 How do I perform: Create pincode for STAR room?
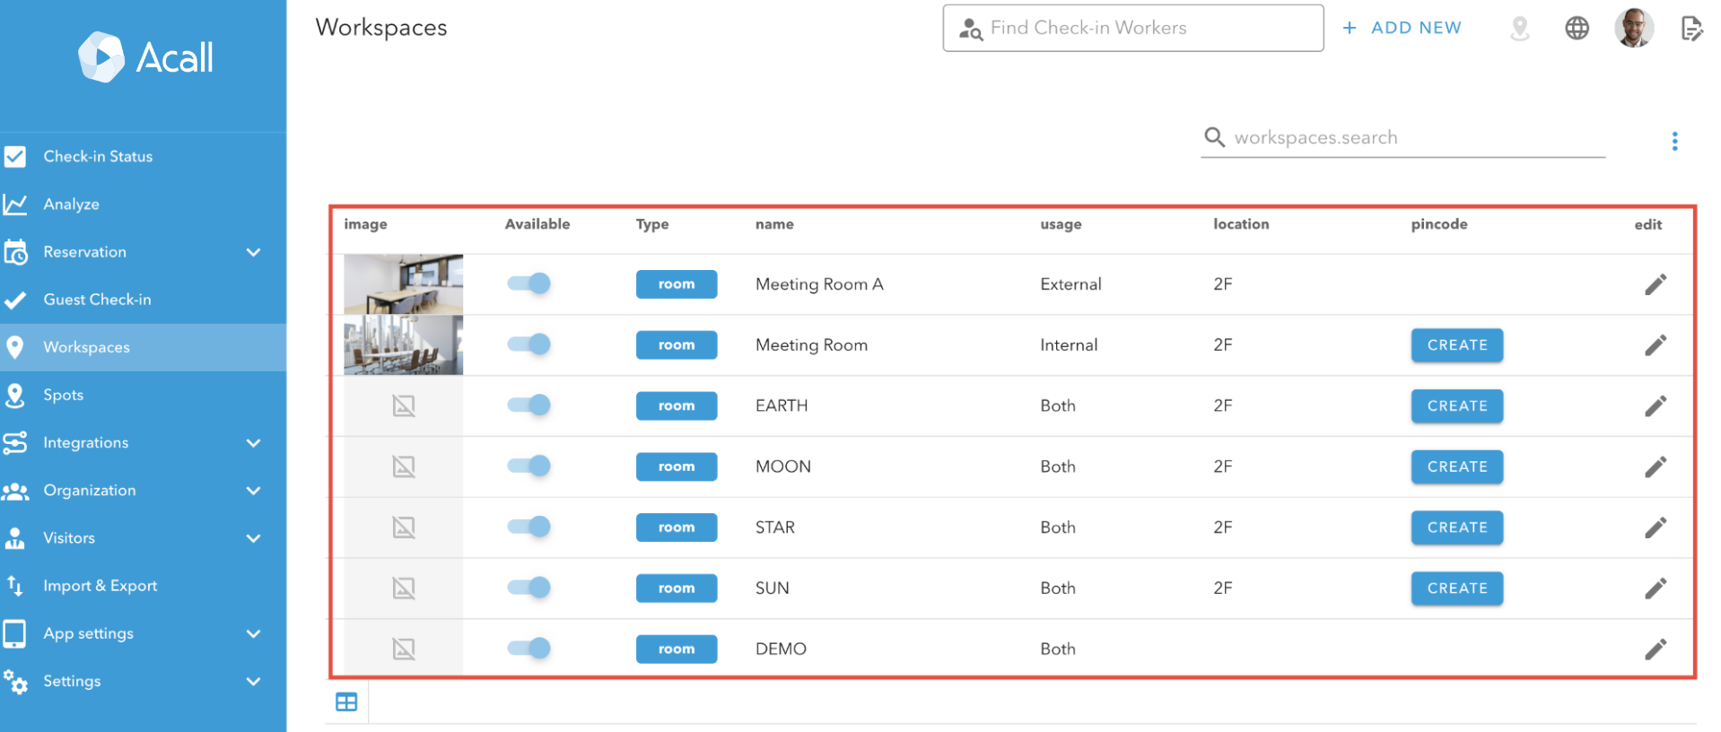pyautogui.click(x=1457, y=527)
